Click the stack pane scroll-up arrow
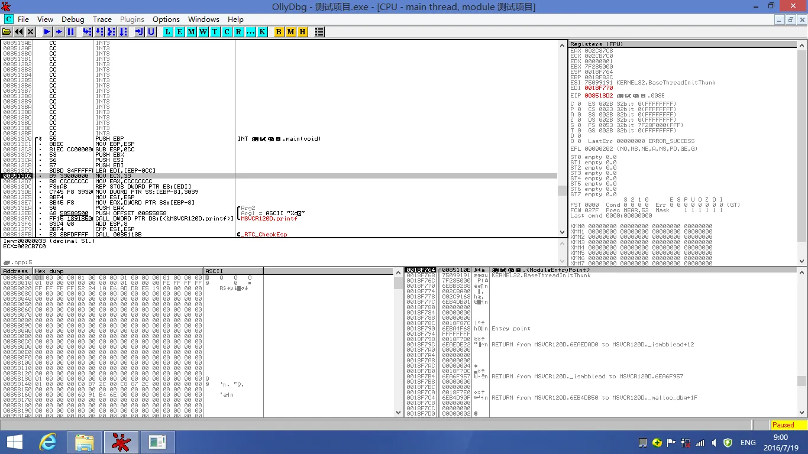 [802, 272]
